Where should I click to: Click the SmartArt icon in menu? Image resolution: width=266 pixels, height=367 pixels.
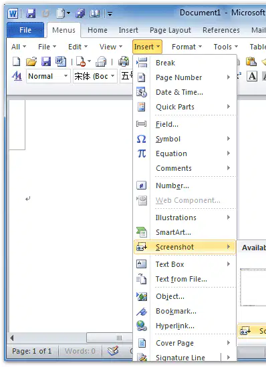tap(142, 232)
